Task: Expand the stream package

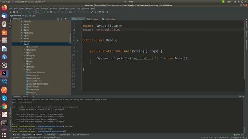Action: pyautogui.click(x=24, y=67)
